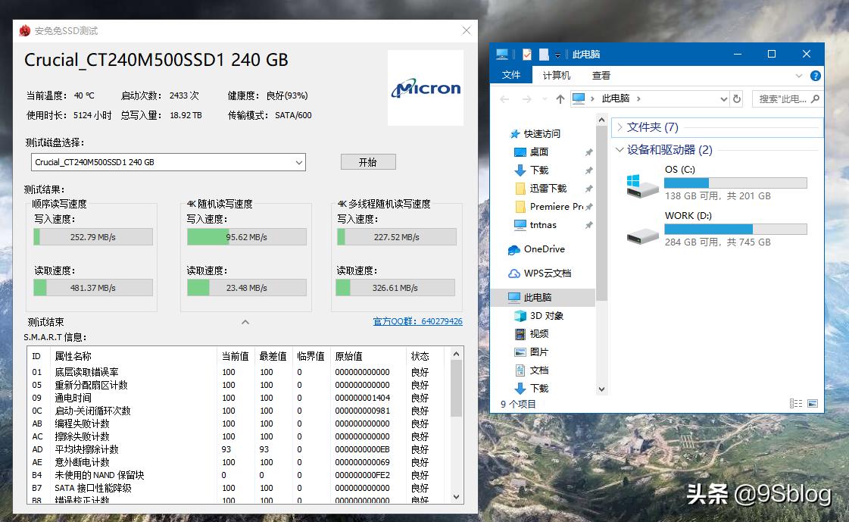Switch to the 查看 ribbon tab
The image size is (849, 522).
click(x=601, y=74)
